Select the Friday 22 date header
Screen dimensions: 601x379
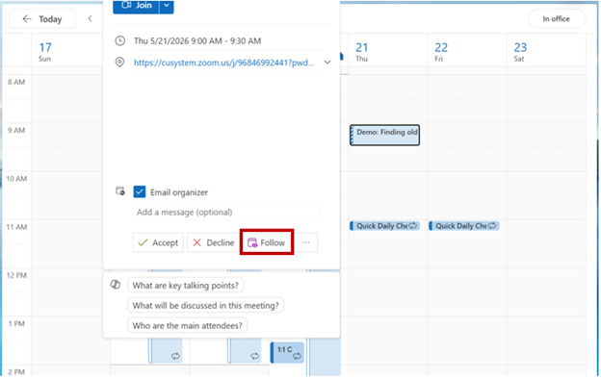tap(441, 52)
